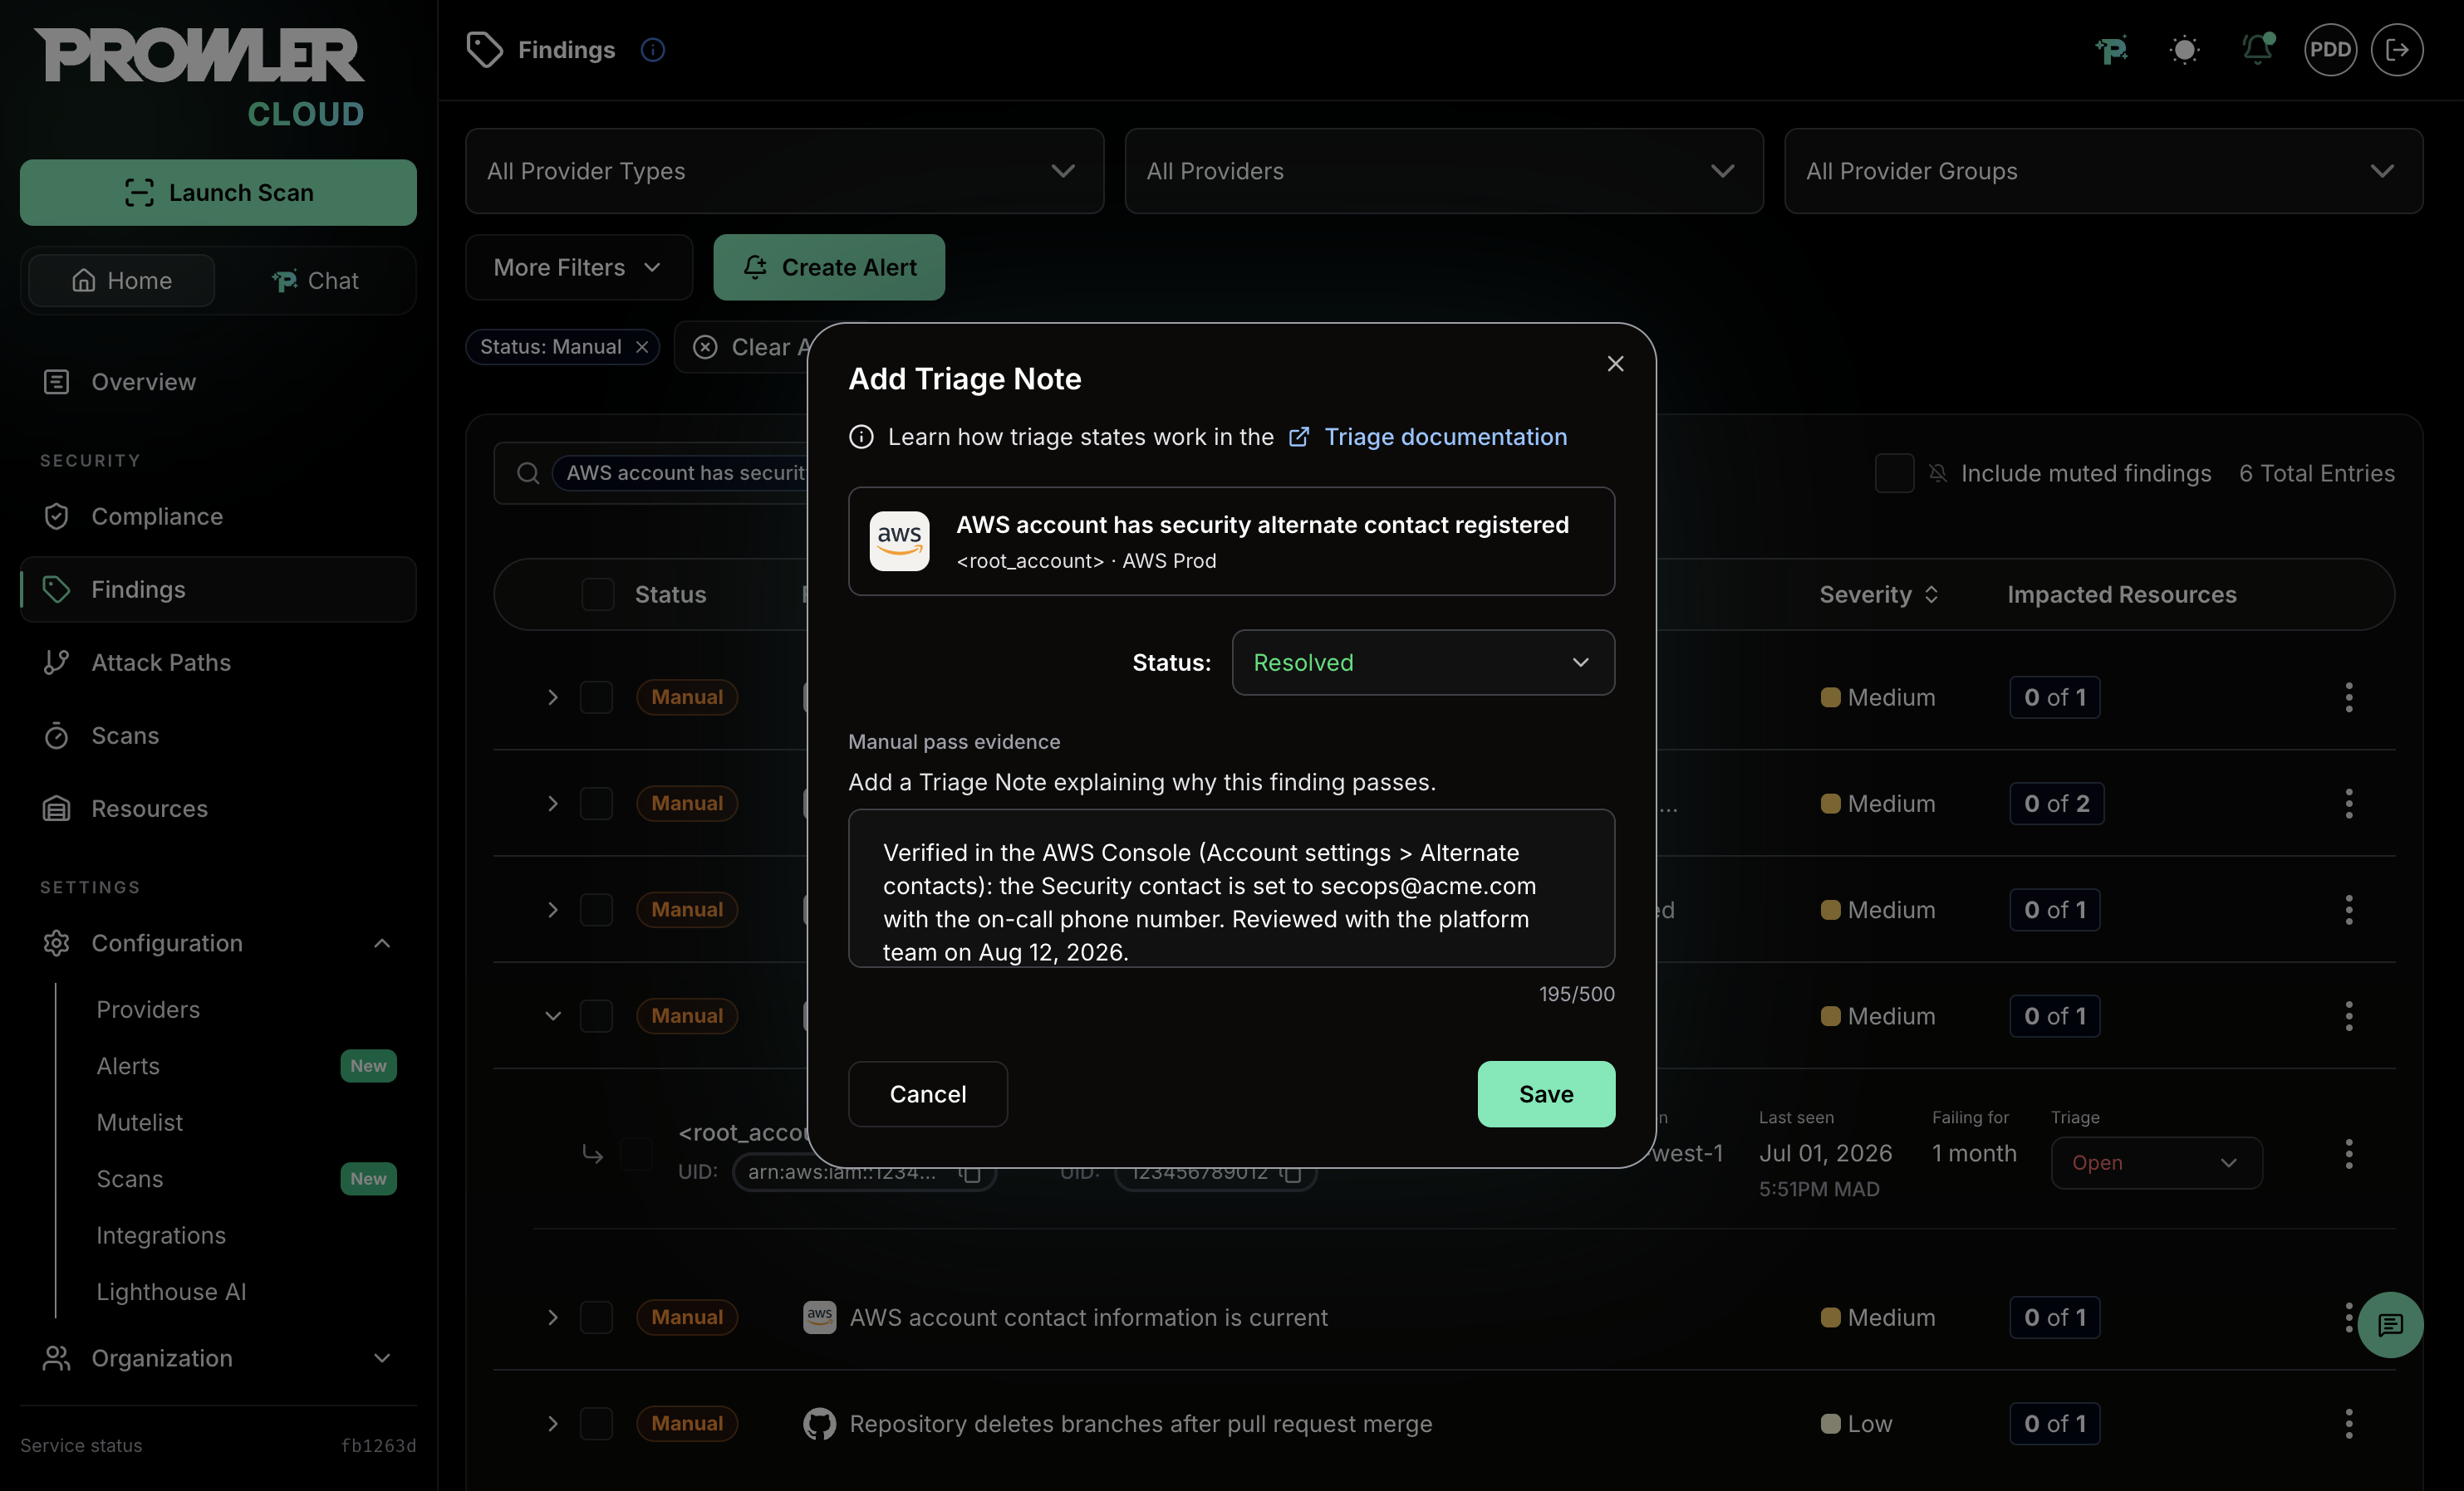Click the Findings info icon in header
2464x1491 pixels.
pos(652,50)
